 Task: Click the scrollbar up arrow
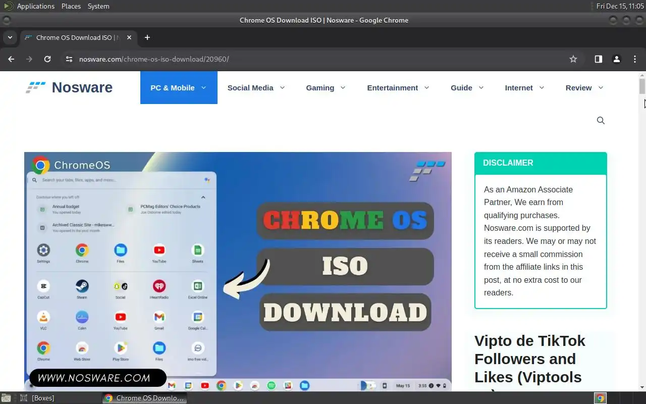coord(642,75)
